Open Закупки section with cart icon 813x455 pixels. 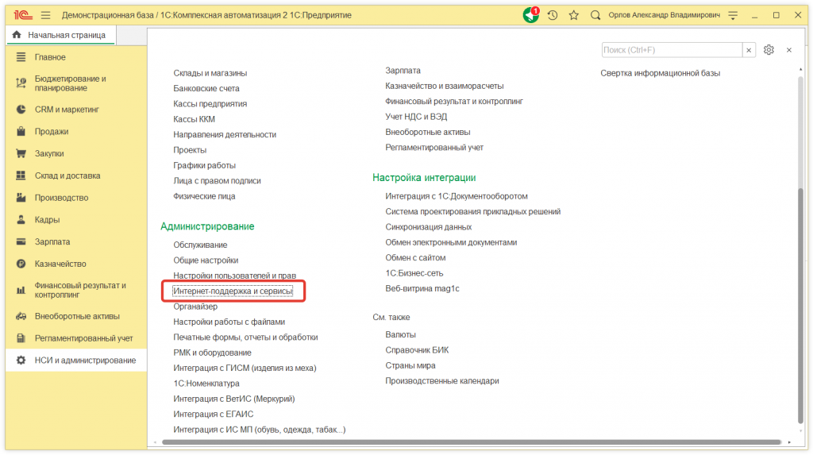[x=76, y=153]
